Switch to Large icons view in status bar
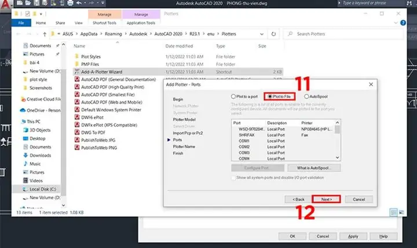 (x=401, y=212)
